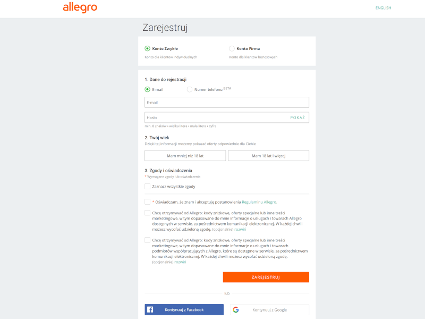Select the Mam mniej niż 18 lat button
Screen dimensions: 425x319
(185, 156)
